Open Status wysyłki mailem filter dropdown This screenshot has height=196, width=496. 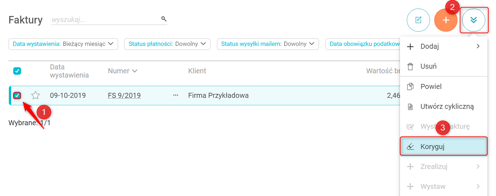point(268,44)
